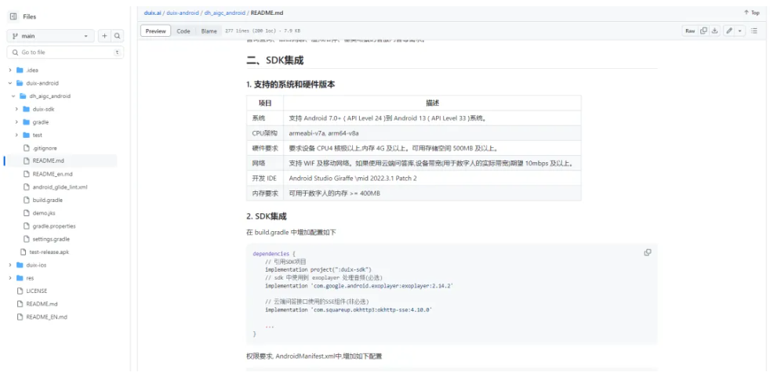Expand the res folder chevron
Viewport: 770px width, 376px height.
point(10,278)
